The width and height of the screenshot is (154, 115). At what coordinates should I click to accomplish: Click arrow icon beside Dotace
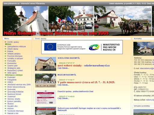5,51
